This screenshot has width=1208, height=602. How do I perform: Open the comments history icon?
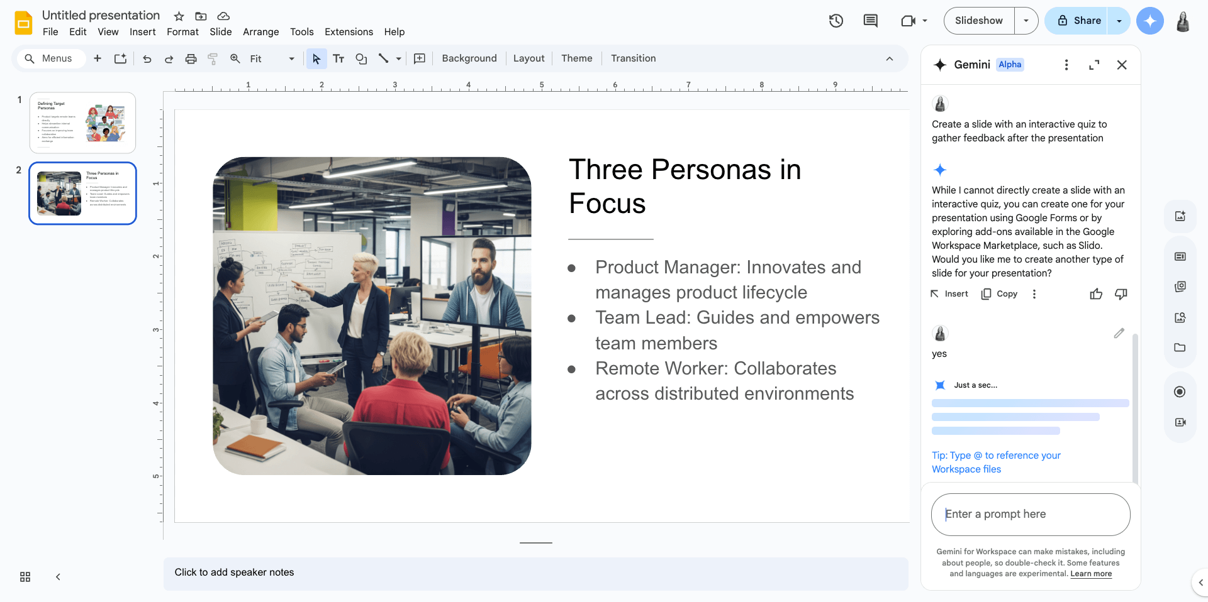click(871, 21)
